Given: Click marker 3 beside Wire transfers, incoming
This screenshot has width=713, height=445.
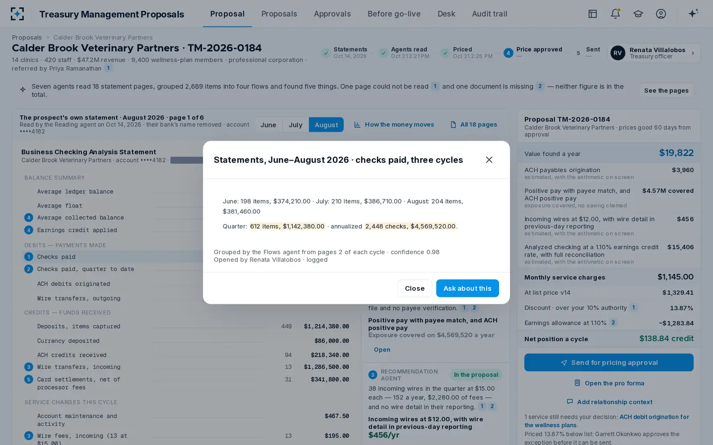Looking at the screenshot, I should pyautogui.click(x=29, y=367).
